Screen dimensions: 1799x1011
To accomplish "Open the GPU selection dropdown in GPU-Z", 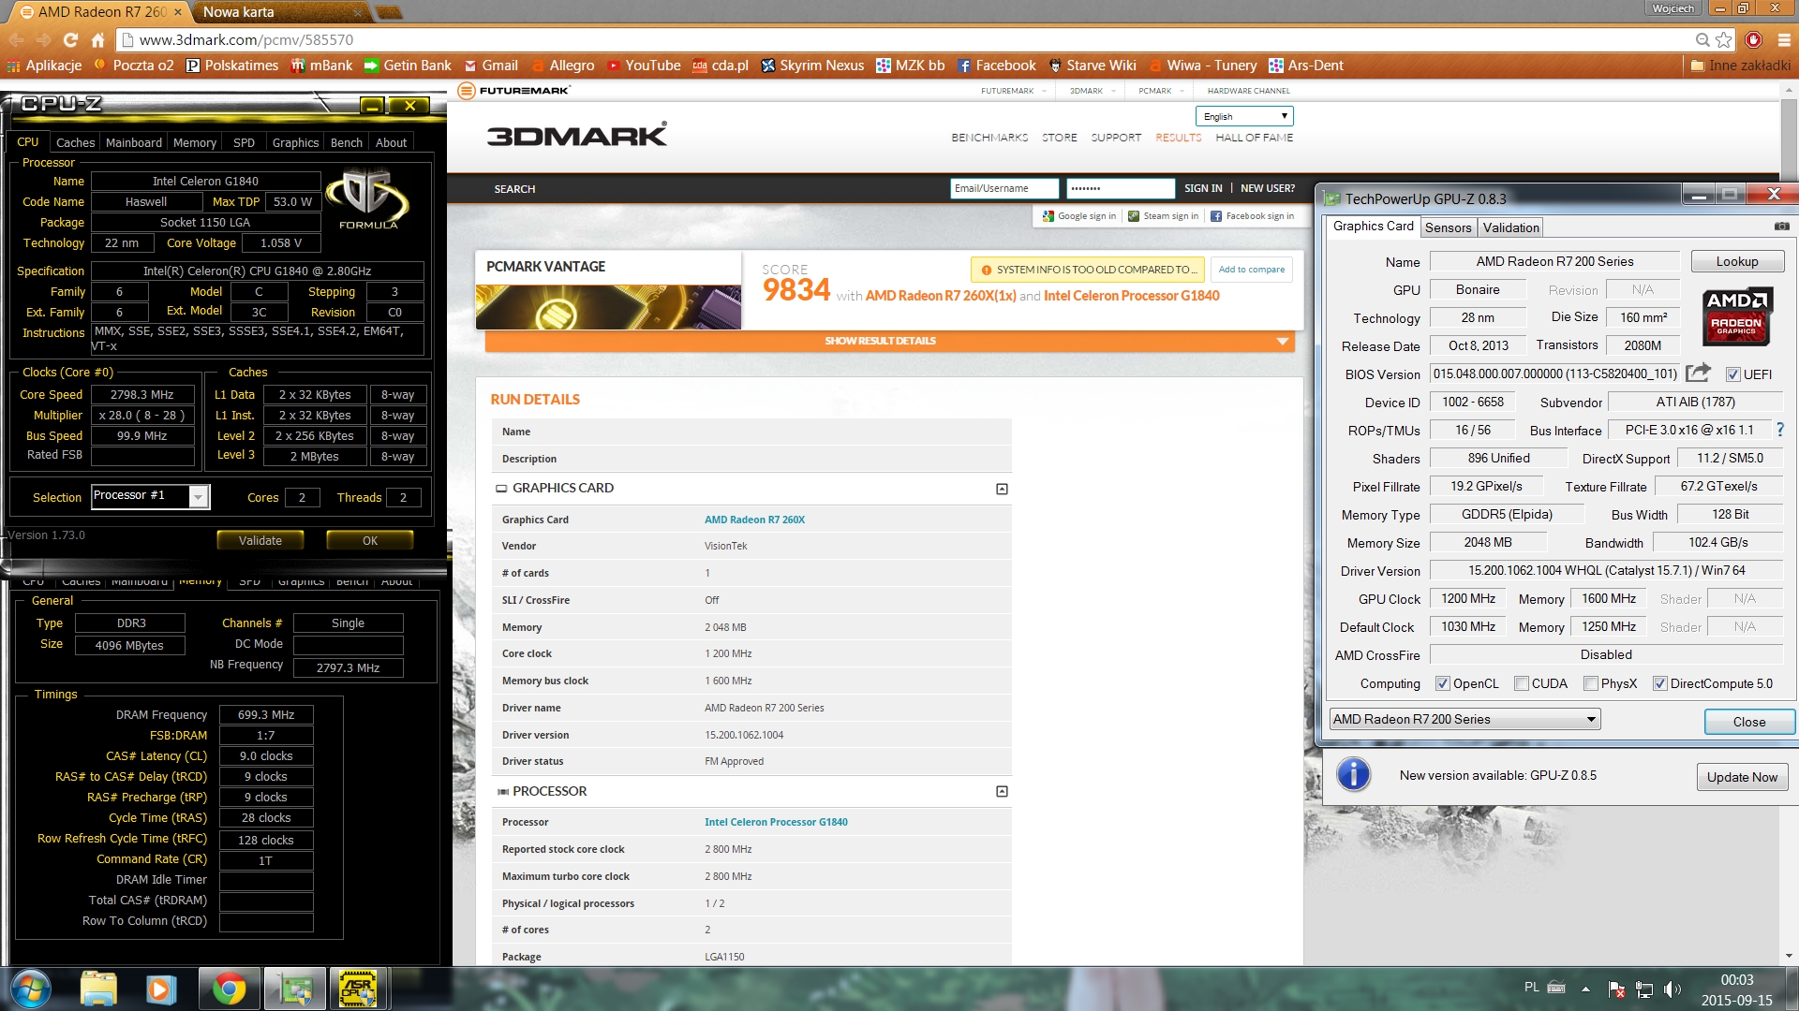I will click(x=1464, y=719).
